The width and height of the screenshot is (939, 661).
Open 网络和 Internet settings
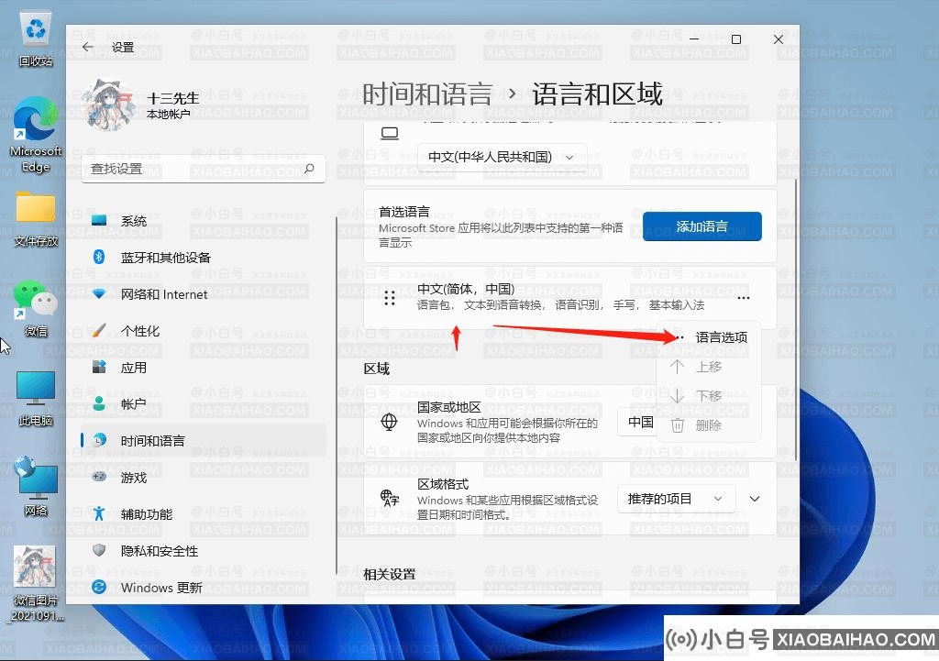(x=204, y=294)
